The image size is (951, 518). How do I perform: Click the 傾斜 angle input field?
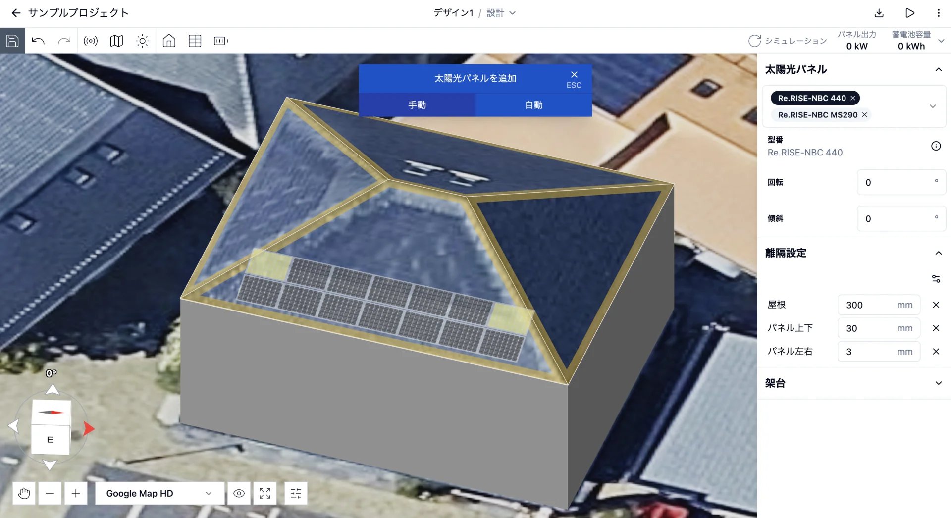(x=901, y=218)
